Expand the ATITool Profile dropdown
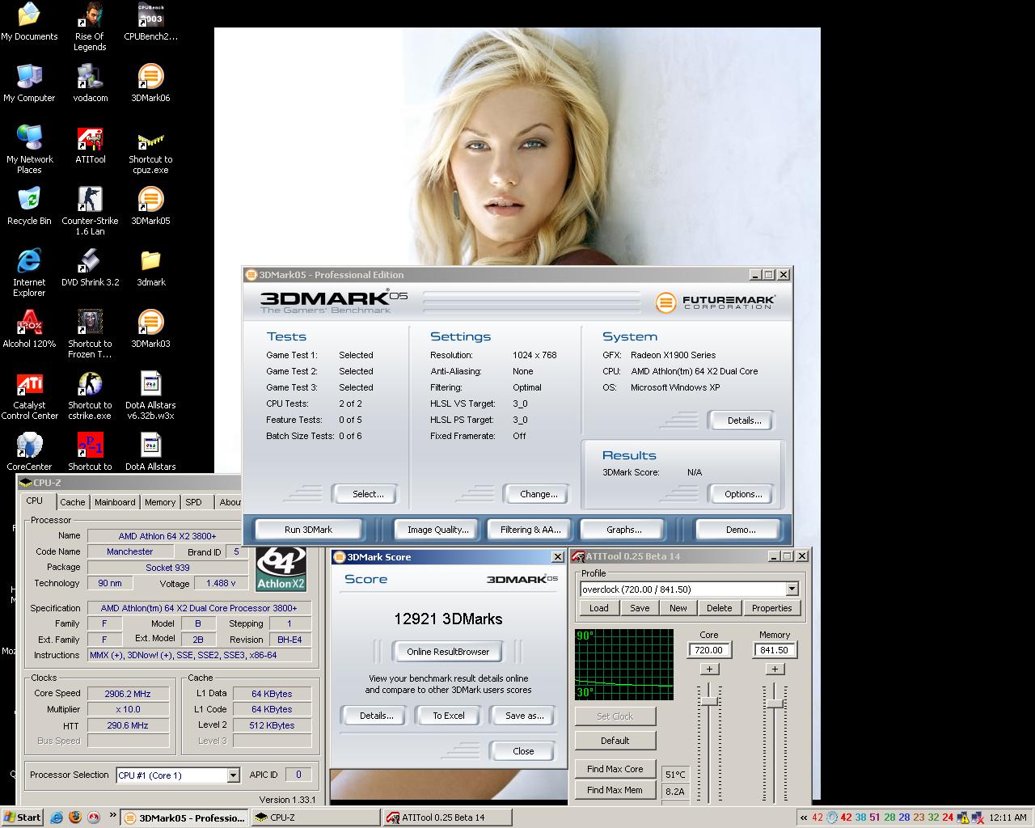Image resolution: width=1035 pixels, height=828 pixels. 792,589
